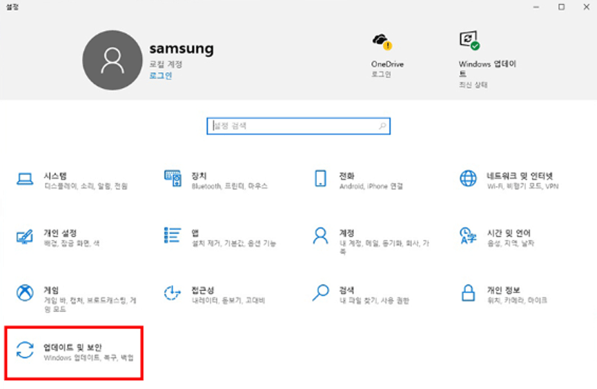Click the 음성, 지역, 날짜 description
Screen dimensions: 597x389
click(x=511, y=243)
